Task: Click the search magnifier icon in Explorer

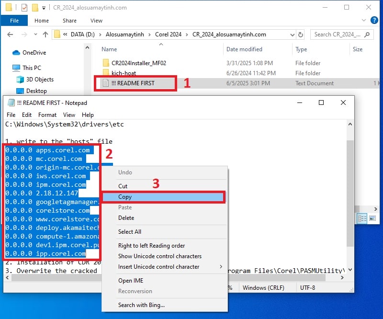Action: (367, 34)
